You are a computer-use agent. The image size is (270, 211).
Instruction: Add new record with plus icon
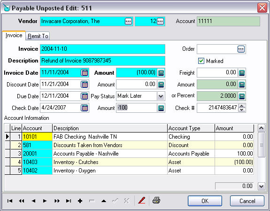coord(80,201)
